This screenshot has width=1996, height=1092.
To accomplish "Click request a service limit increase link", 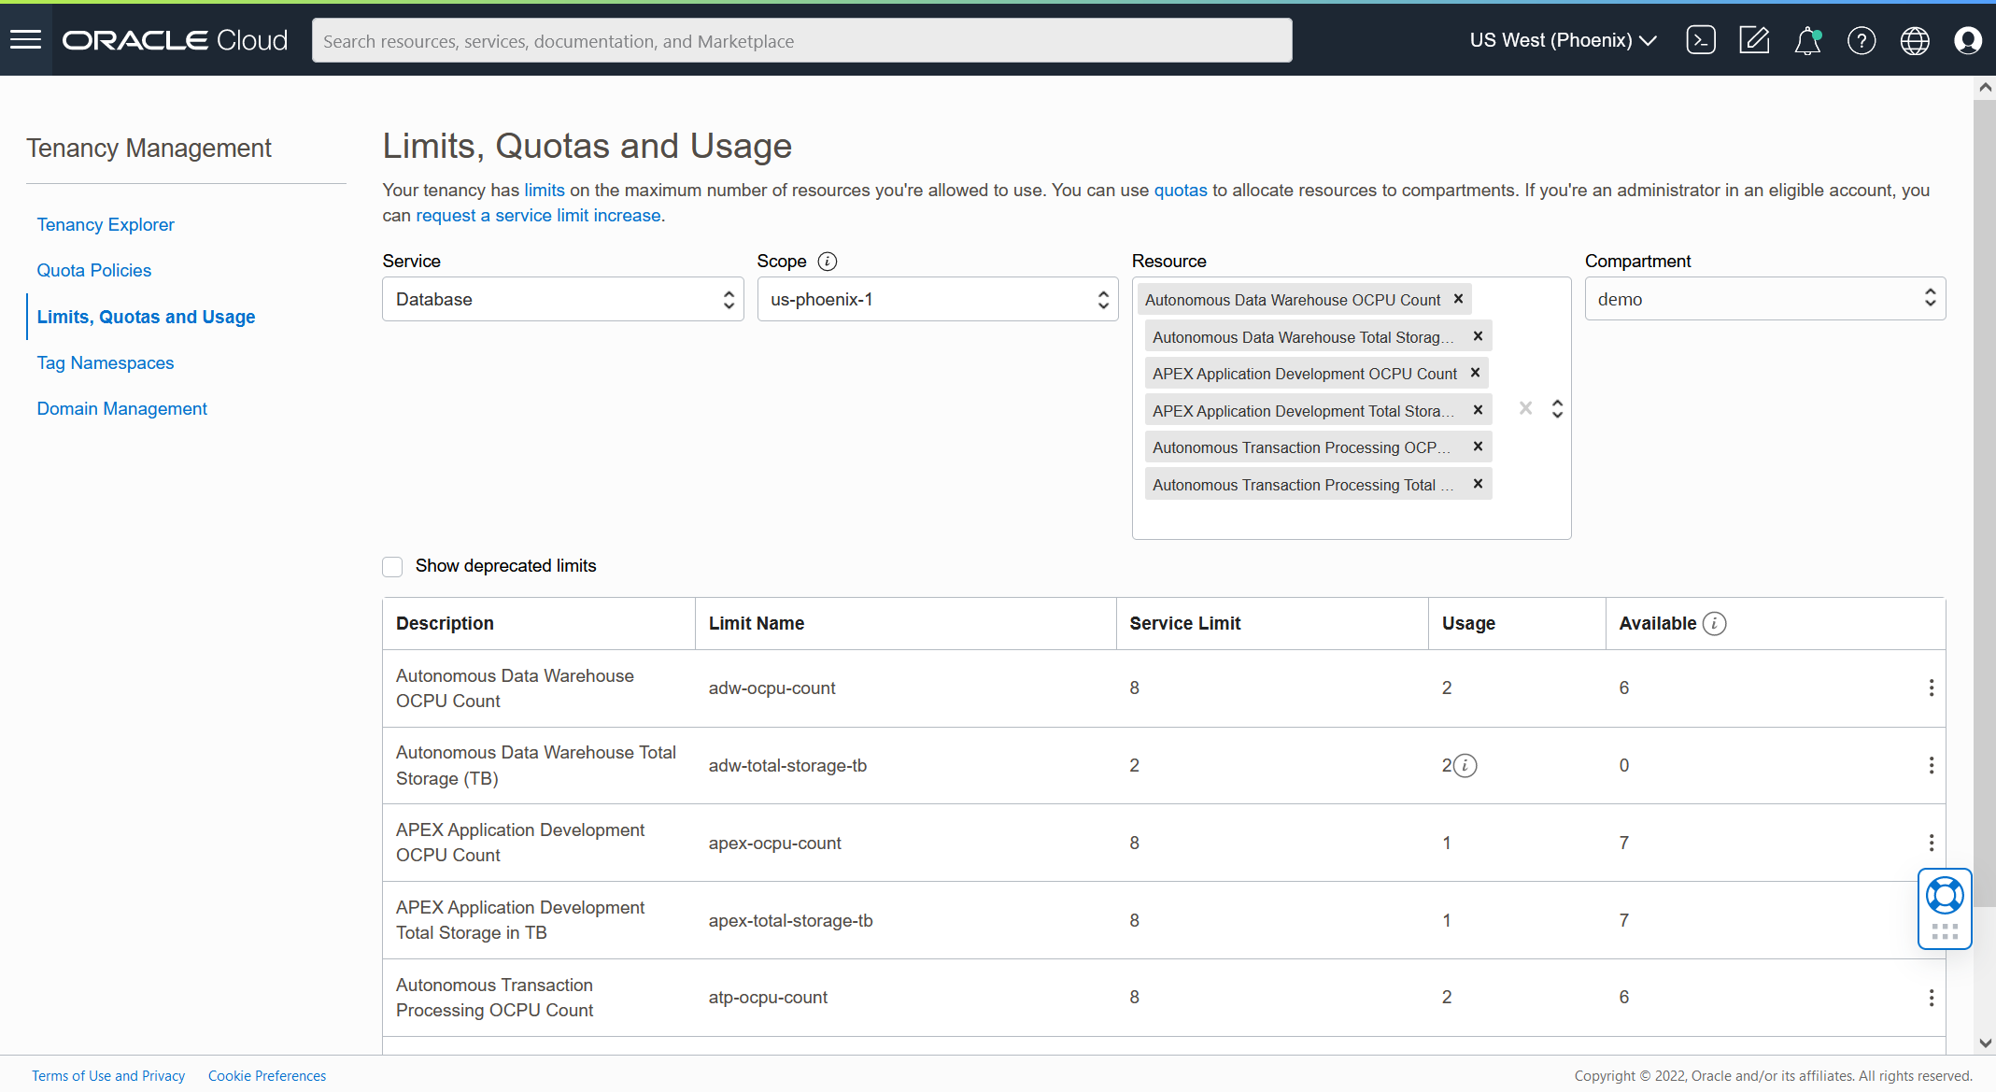I will point(538,216).
